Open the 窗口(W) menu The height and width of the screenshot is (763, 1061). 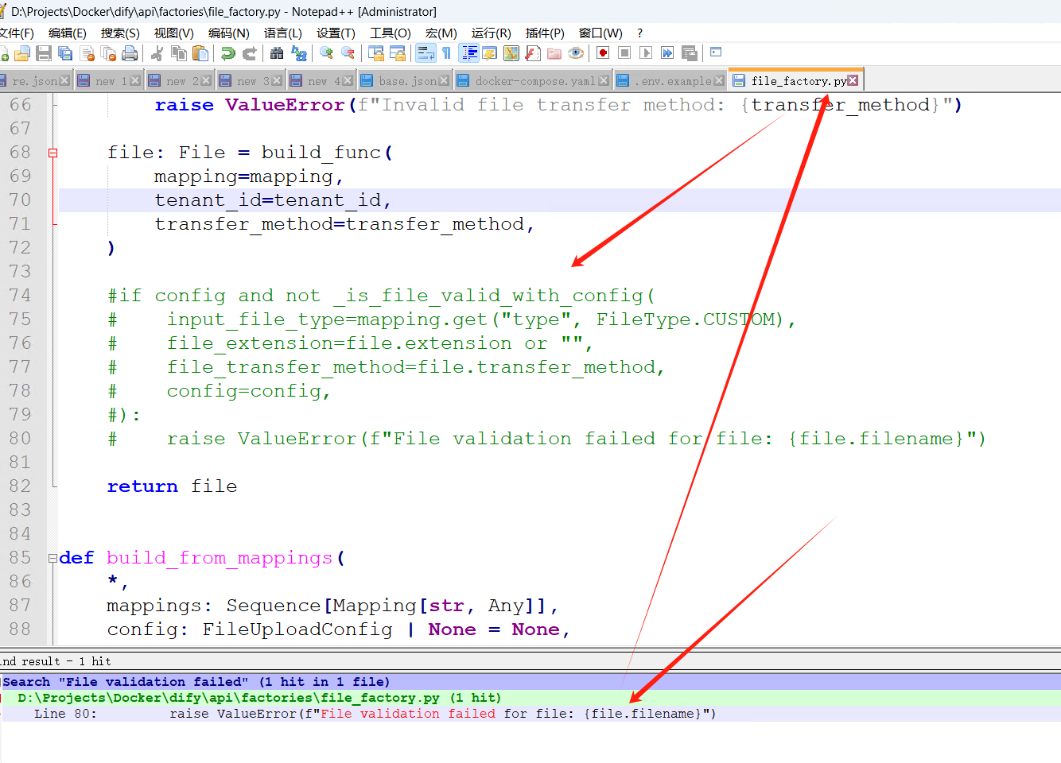coord(600,33)
